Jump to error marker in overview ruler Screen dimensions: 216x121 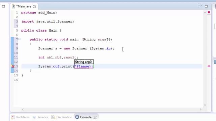tap(209, 66)
